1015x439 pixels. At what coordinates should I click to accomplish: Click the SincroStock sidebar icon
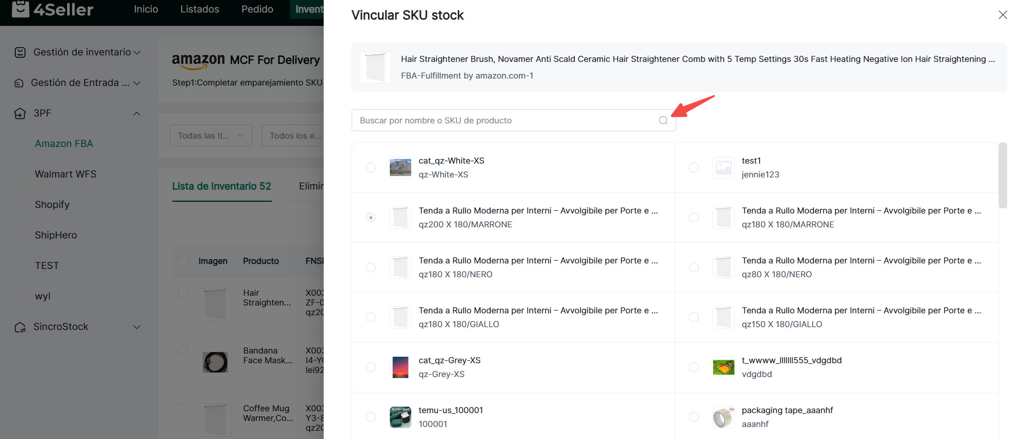click(x=20, y=327)
